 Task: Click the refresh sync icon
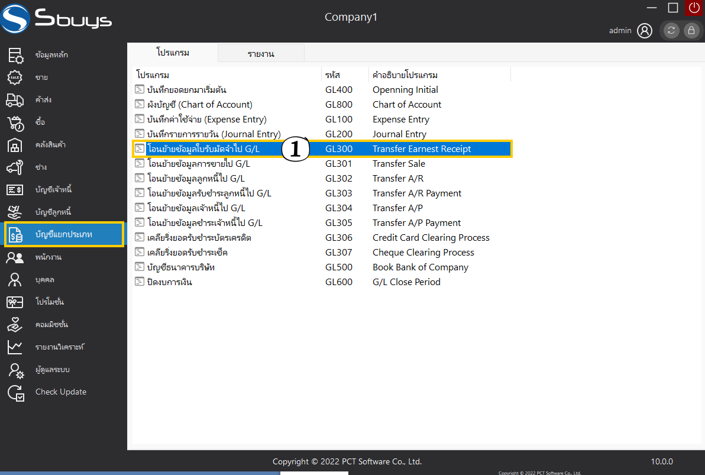tap(671, 31)
